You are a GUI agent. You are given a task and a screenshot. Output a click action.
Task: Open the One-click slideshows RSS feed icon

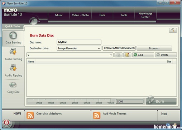coord(30,115)
